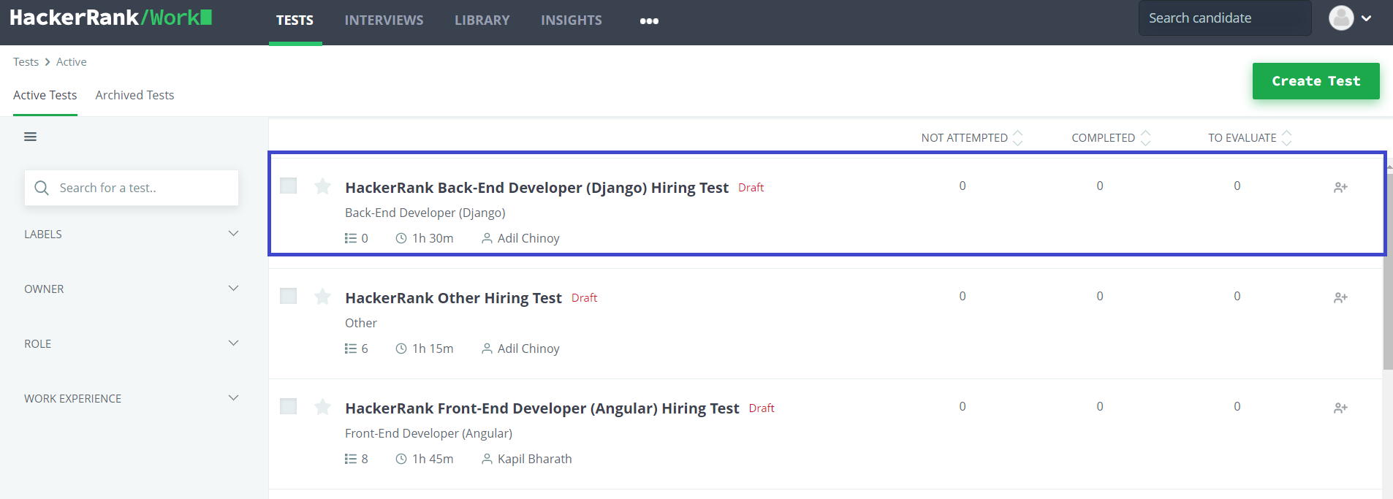Select the HackerRank Other Hiring Test checkbox
Image resolution: width=1393 pixels, height=499 pixels.
click(x=289, y=296)
